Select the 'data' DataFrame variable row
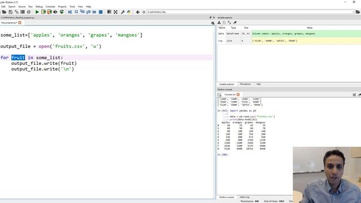Screen dimensions: 361x203 [x=289, y=34]
